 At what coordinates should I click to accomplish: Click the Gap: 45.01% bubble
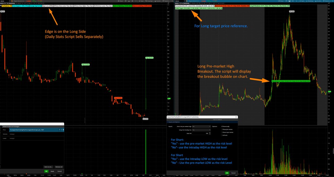(x=150, y=58)
